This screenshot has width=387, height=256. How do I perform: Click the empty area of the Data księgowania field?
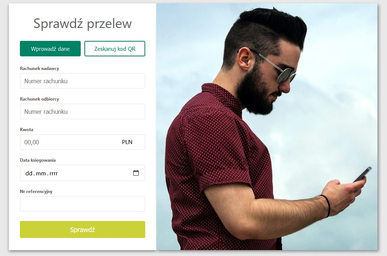click(95, 173)
